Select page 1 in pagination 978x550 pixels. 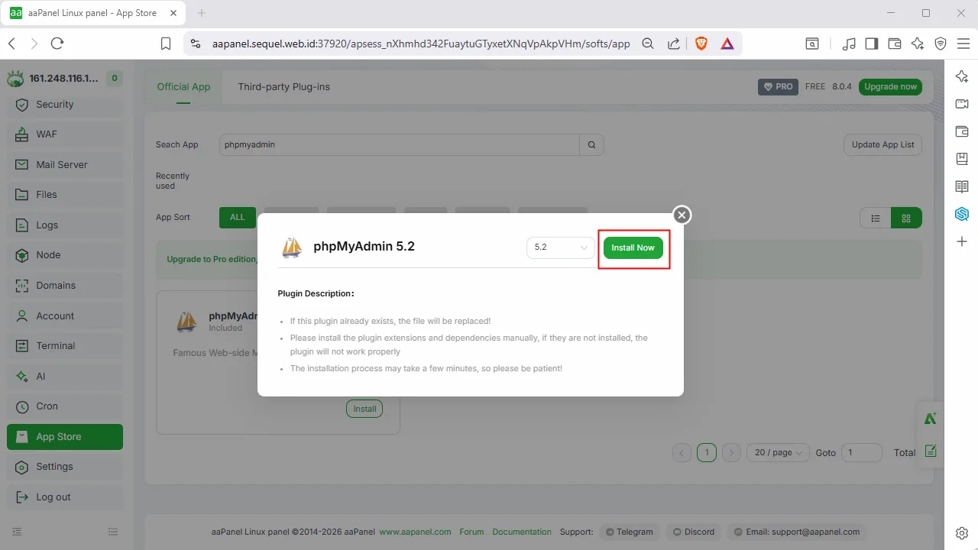(x=707, y=453)
